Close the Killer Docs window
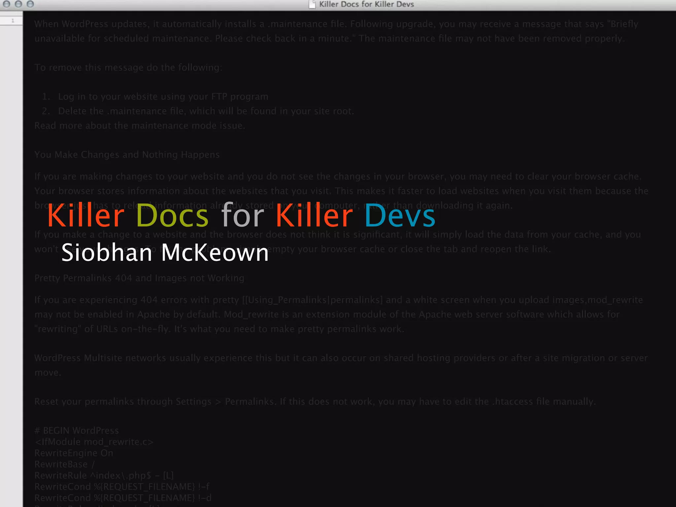676x507 pixels. pyautogui.click(x=6, y=4)
